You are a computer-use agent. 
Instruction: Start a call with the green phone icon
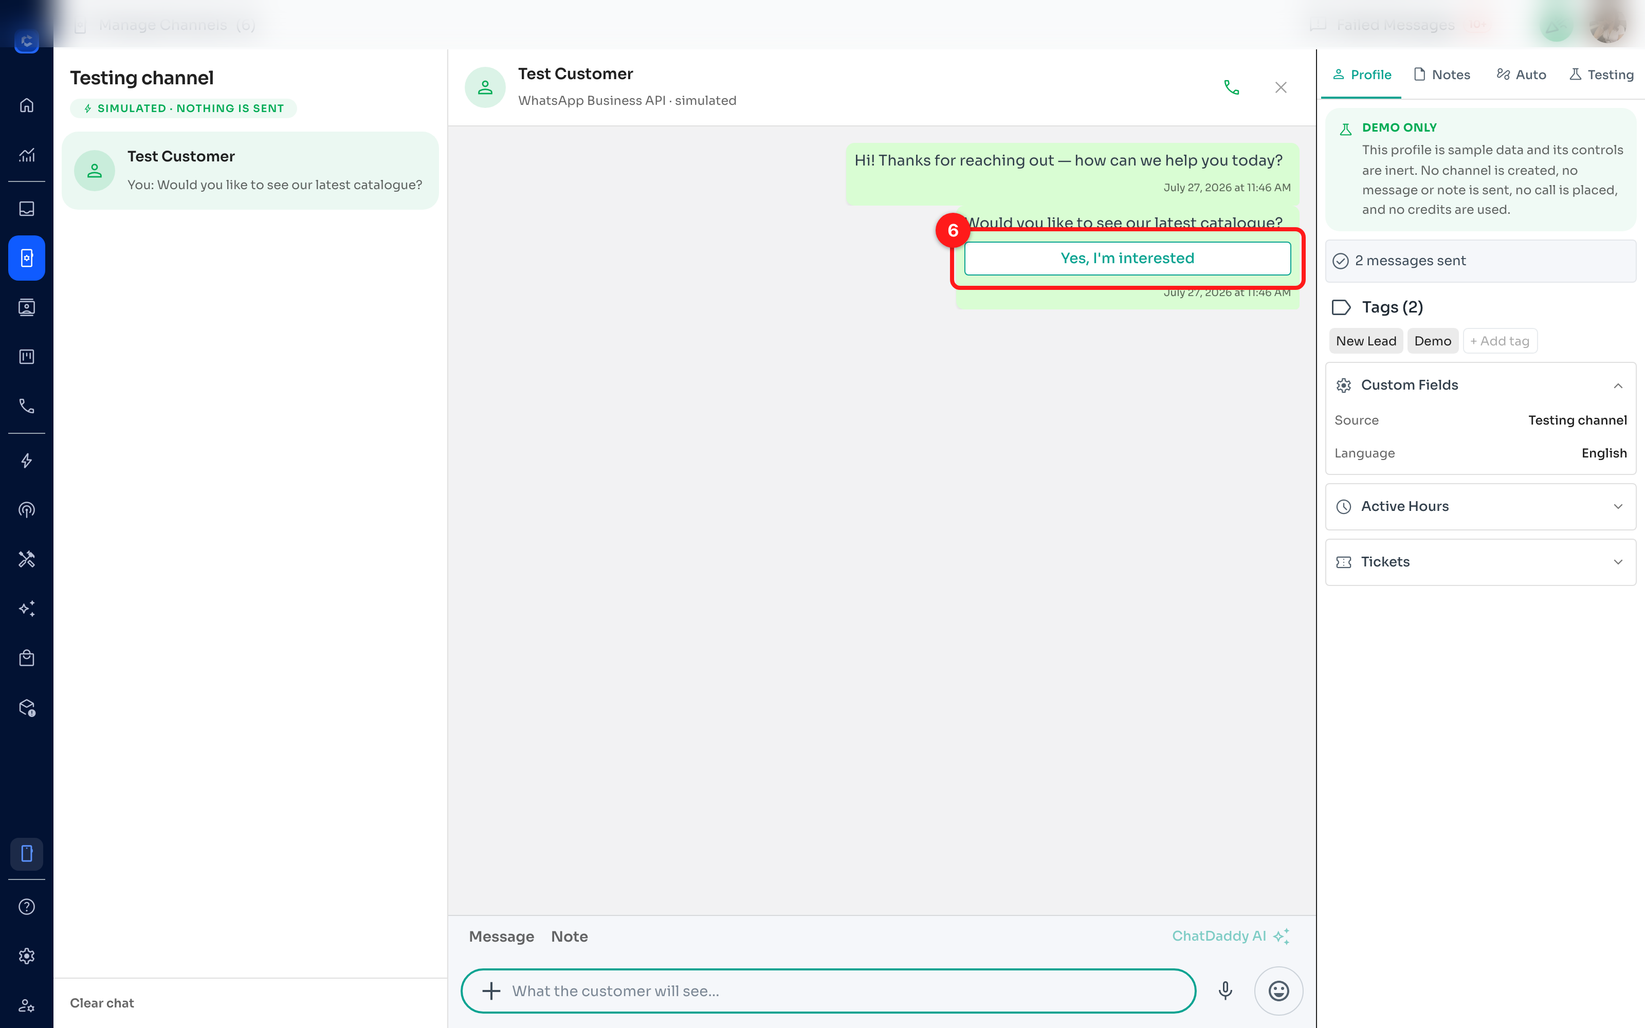(x=1232, y=88)
